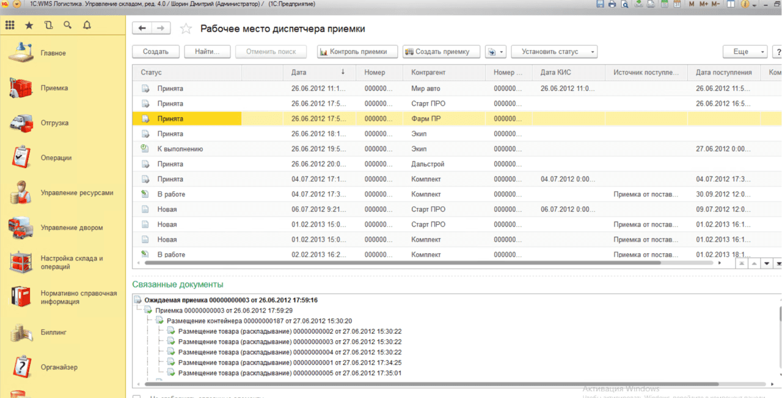Click the Фарм ПР counterparty cell
782x398 pixels.
444,119
